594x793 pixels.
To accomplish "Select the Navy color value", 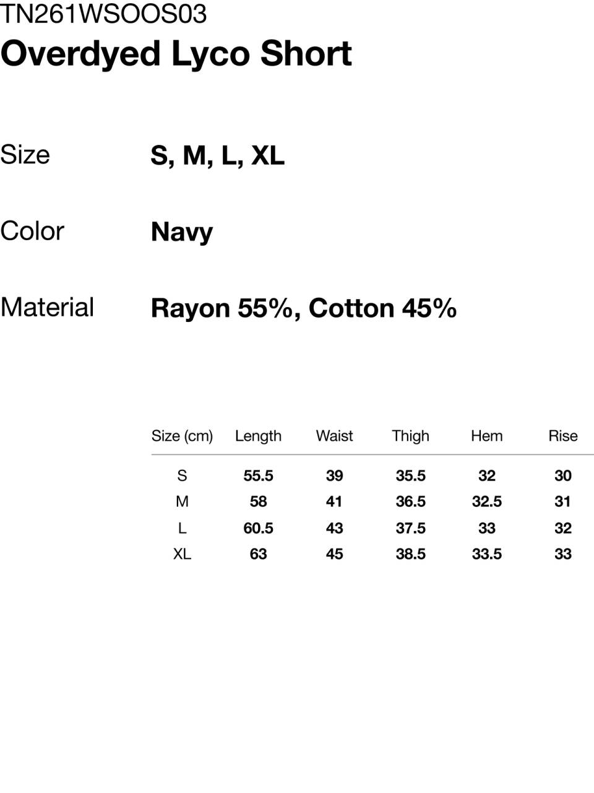I will click(x=182, y=233).
